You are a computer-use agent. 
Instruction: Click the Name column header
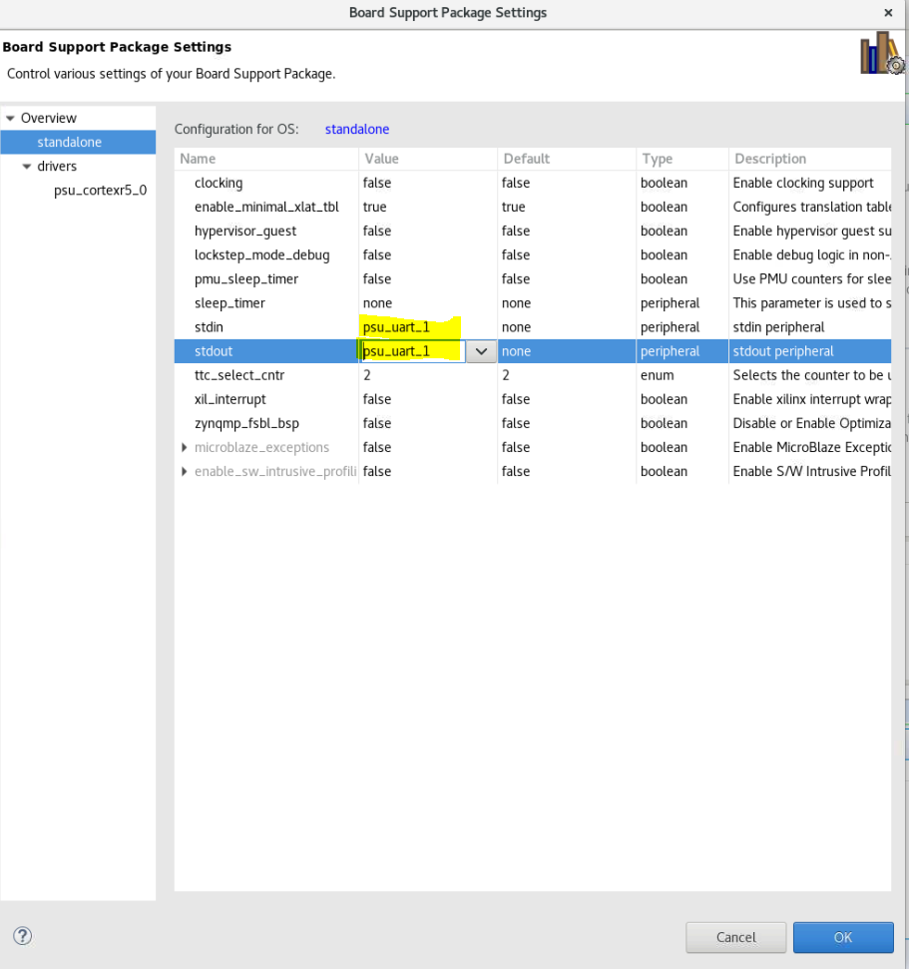[x=198, y=159]
